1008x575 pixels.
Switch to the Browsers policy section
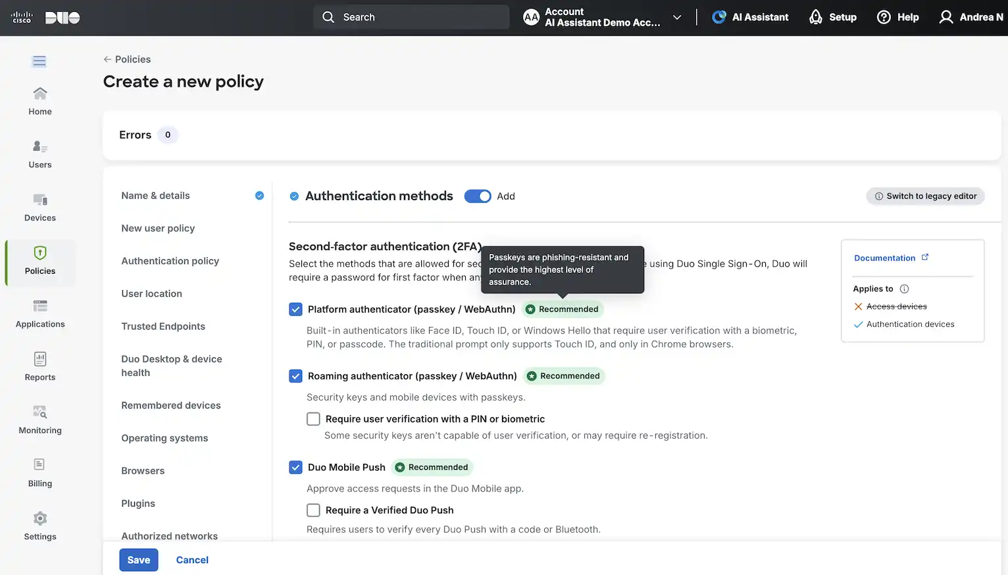pyautogui.click(x=143, y=470)
